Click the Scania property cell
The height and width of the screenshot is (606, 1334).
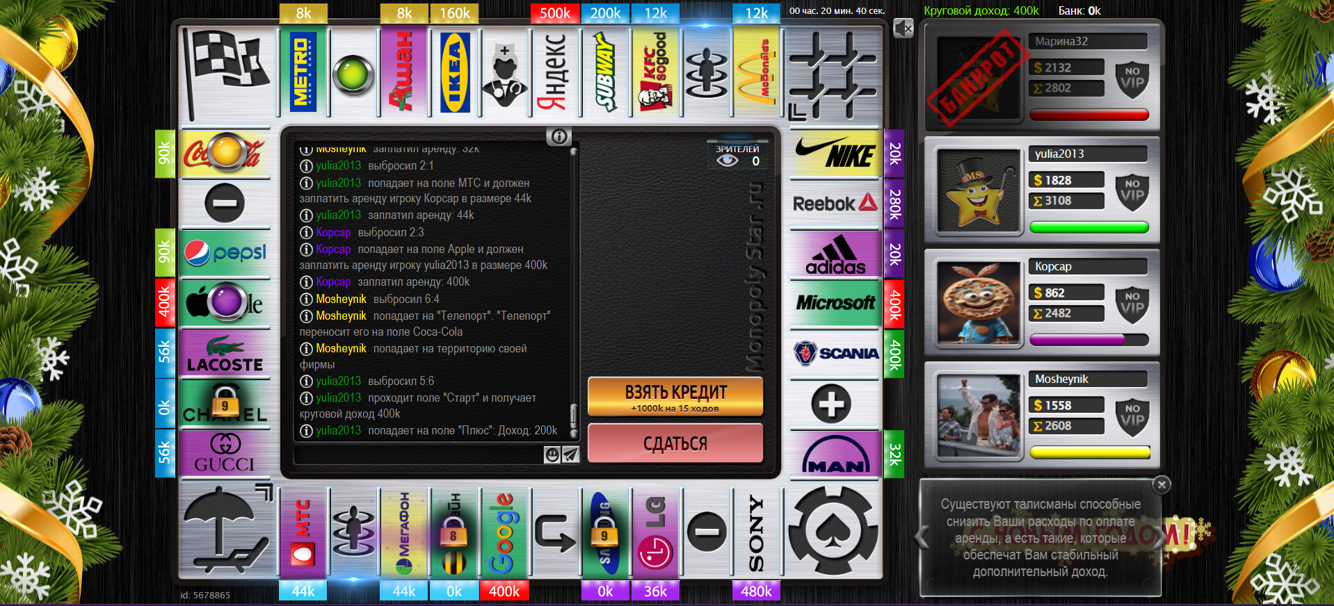(835, 354)
